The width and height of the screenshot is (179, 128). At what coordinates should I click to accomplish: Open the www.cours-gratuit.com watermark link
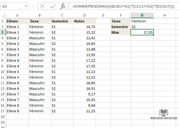coord(164,118)
